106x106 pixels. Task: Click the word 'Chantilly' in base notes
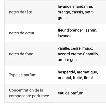91,54
